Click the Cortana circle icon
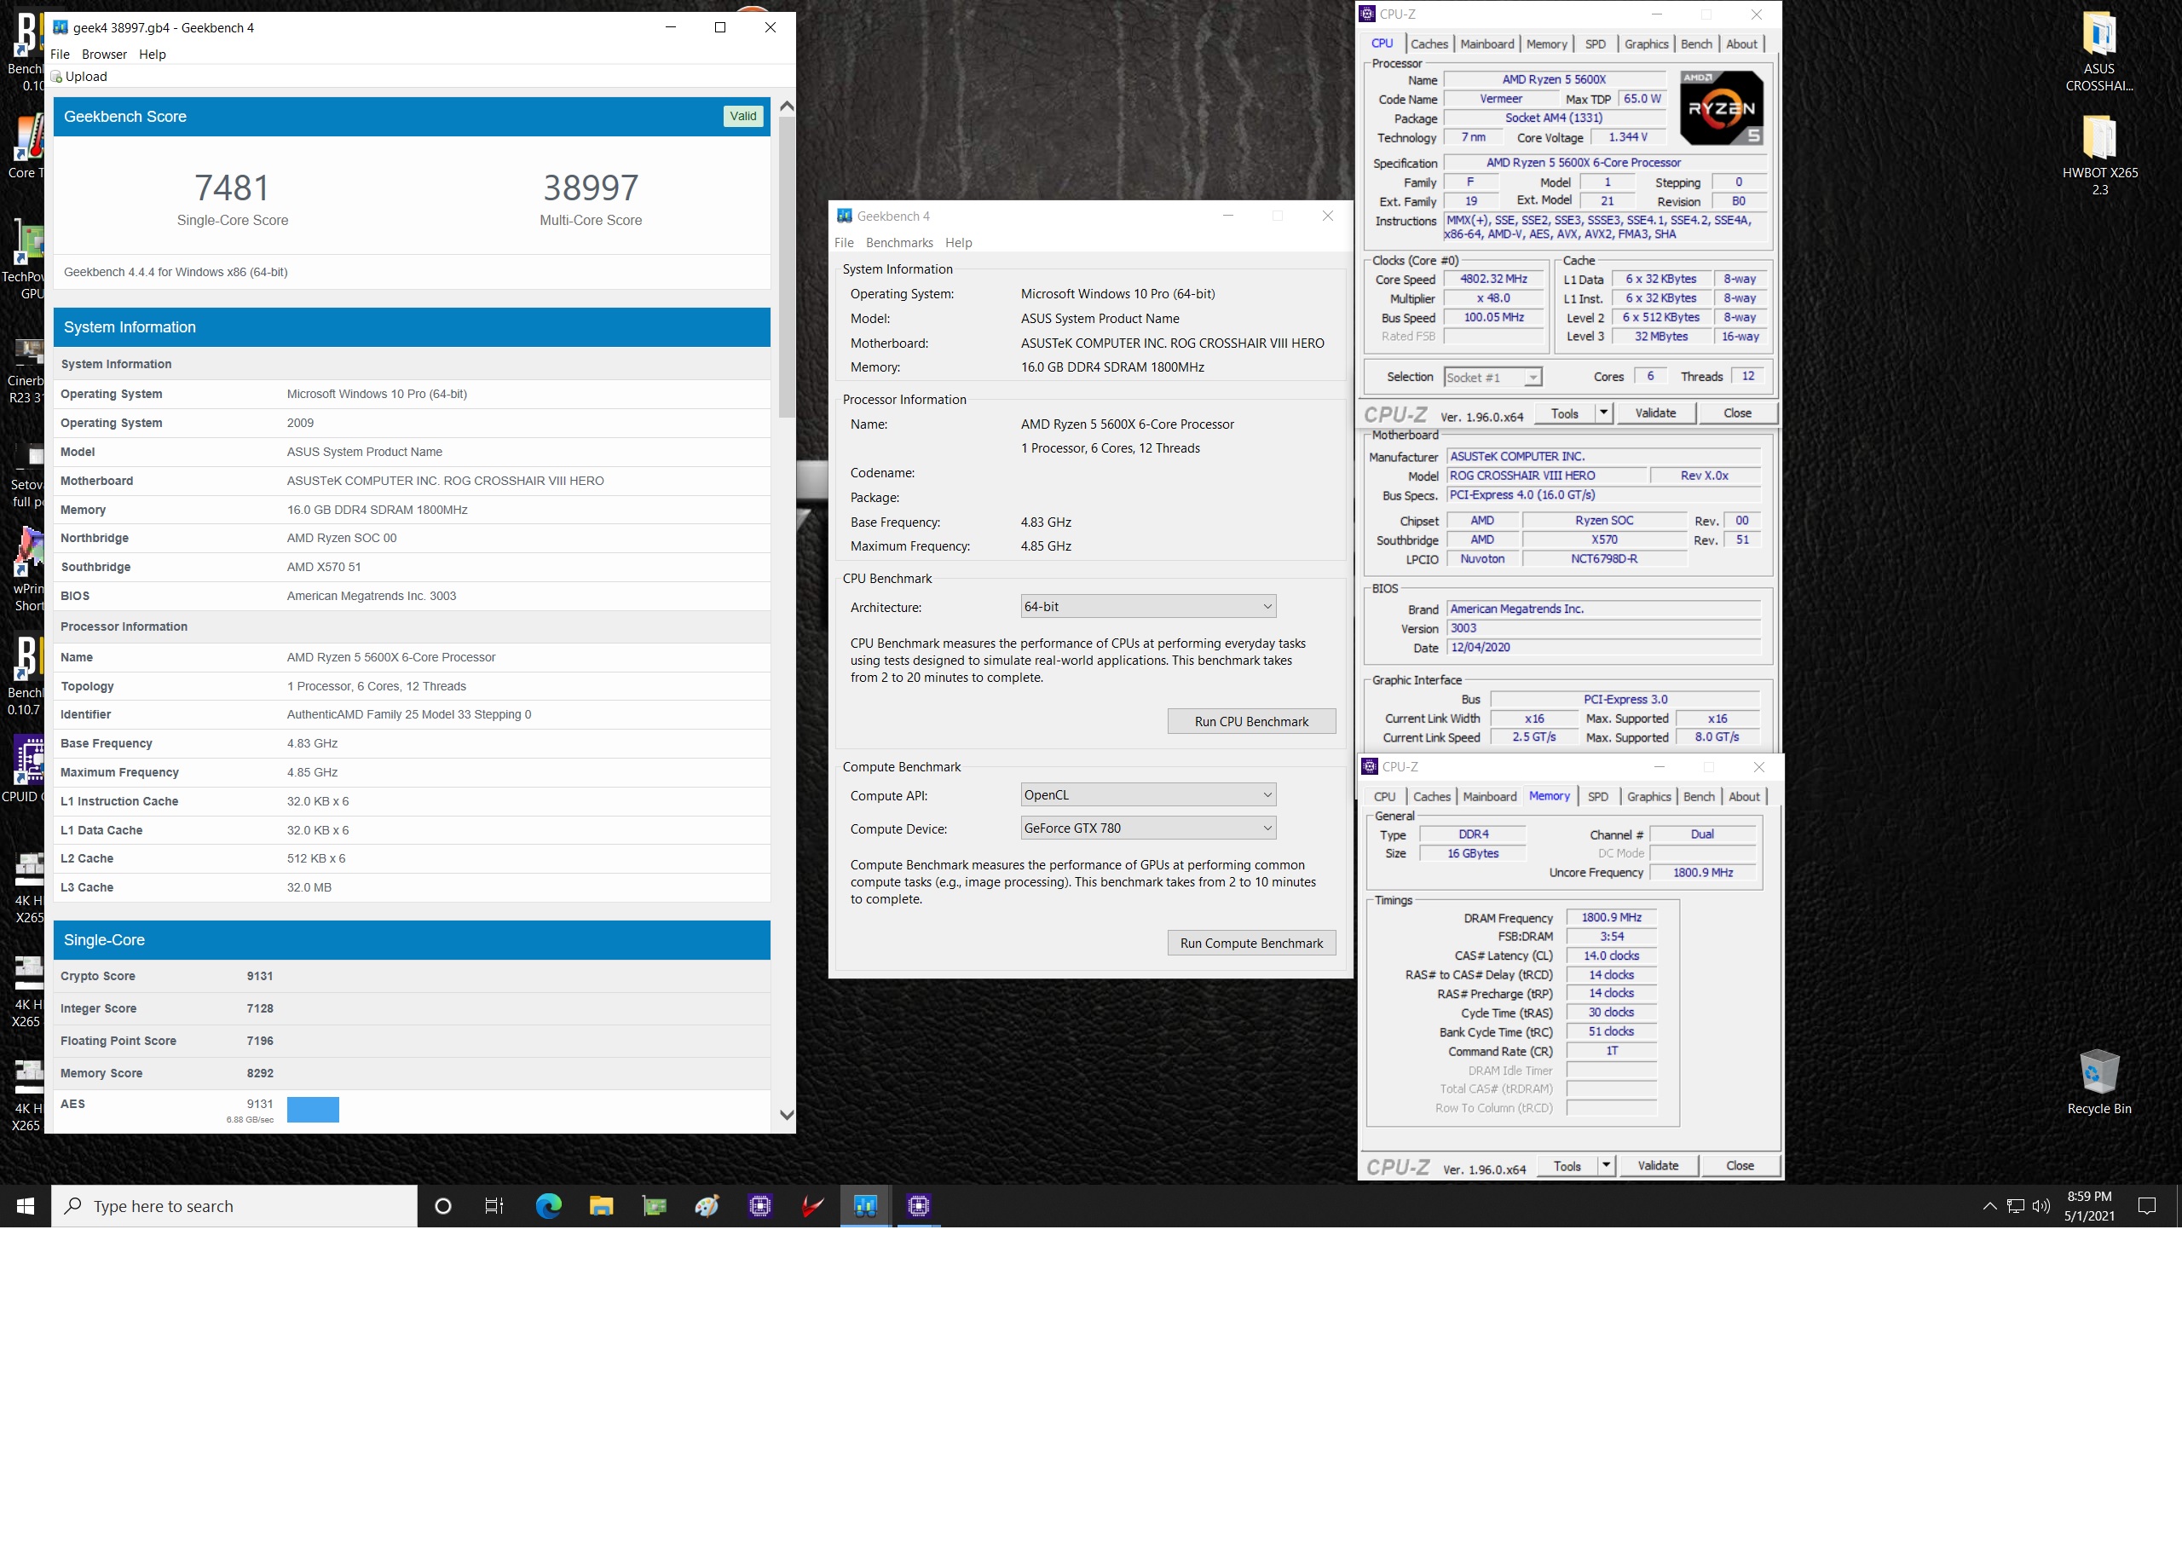2182x1547 pixels. [443, 1206]
